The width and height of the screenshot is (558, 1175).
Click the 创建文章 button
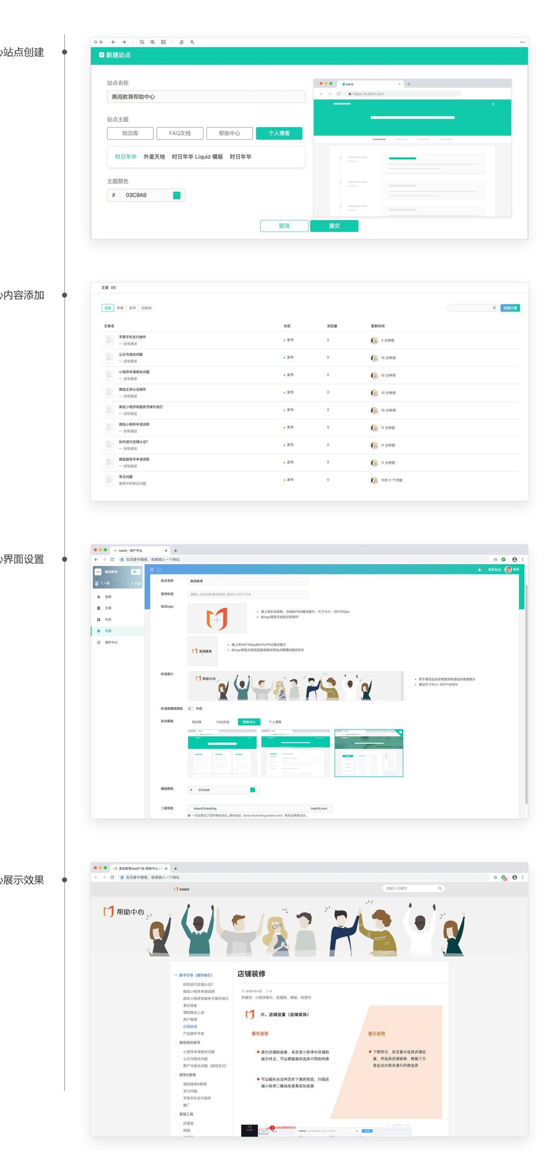[x=510, y=308]
